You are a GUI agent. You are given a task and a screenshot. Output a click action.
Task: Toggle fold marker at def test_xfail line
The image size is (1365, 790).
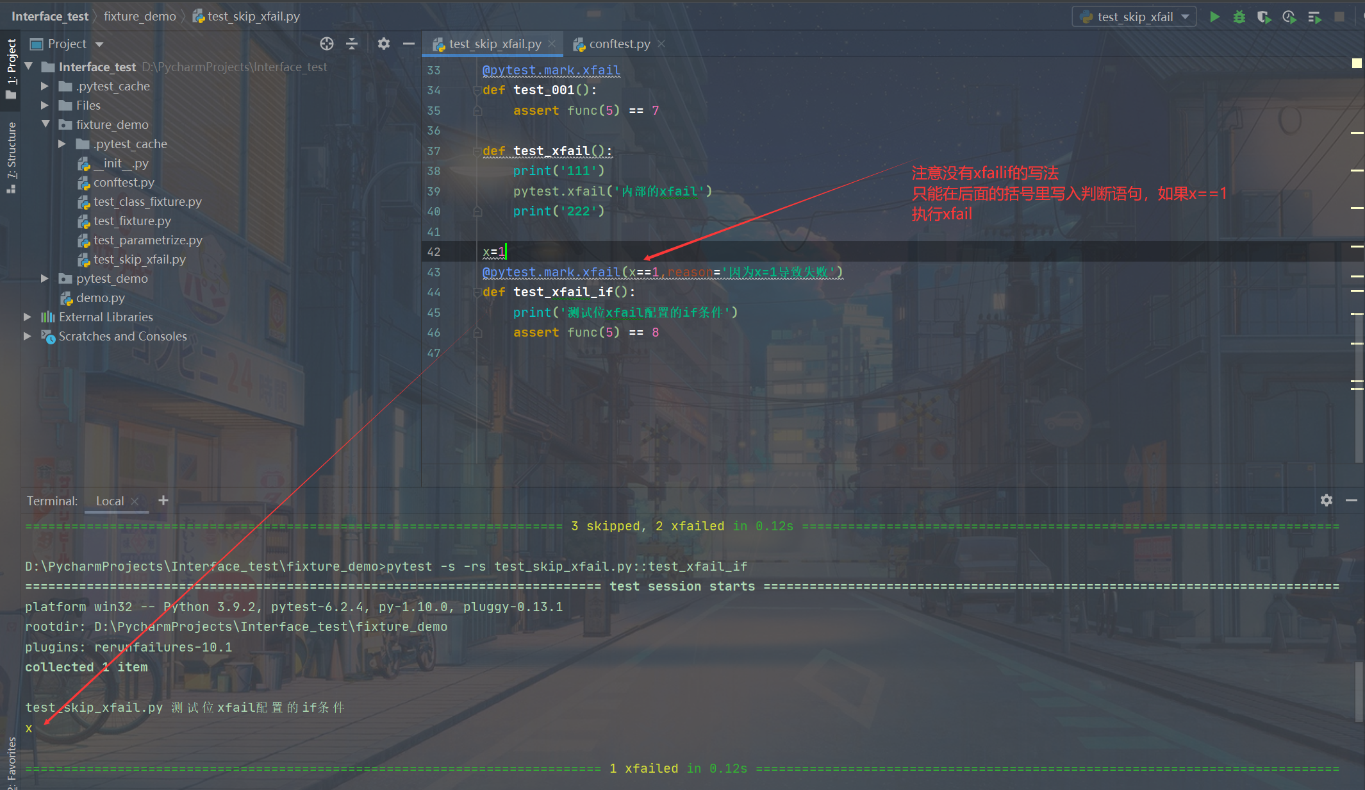[477, 151]
